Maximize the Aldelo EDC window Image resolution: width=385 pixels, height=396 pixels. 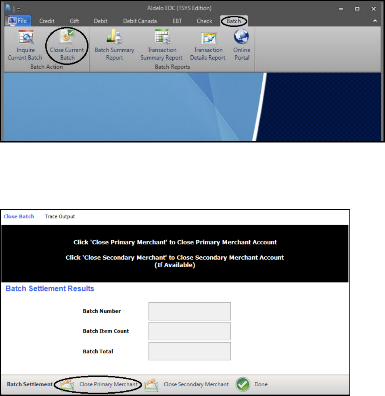357,9
